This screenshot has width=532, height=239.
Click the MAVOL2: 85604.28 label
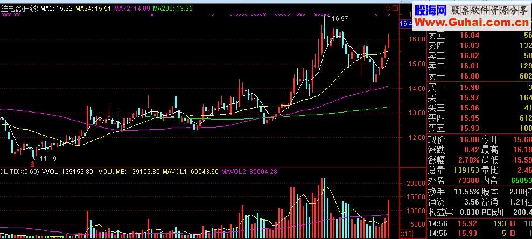pyautogui.click(x=249, y=172)
